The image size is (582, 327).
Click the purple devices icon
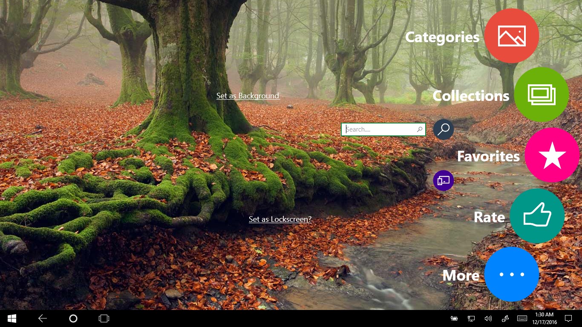[444, 181]
